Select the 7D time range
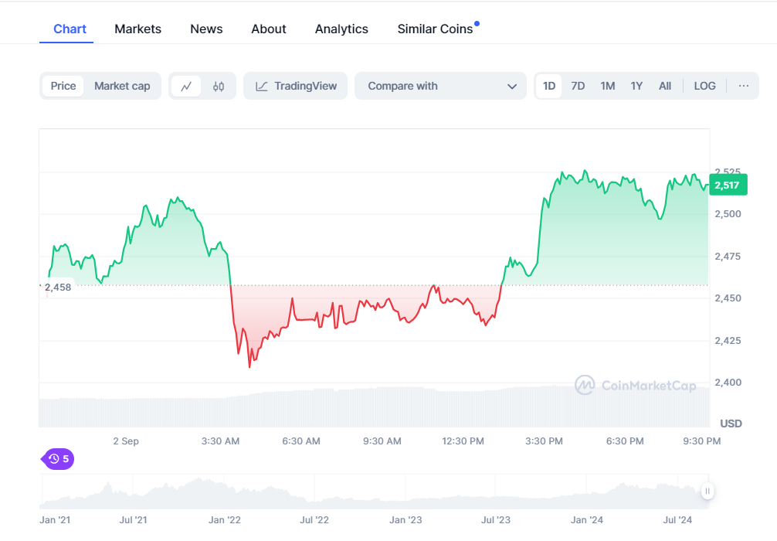777x541 pixels. coord(578,86)
